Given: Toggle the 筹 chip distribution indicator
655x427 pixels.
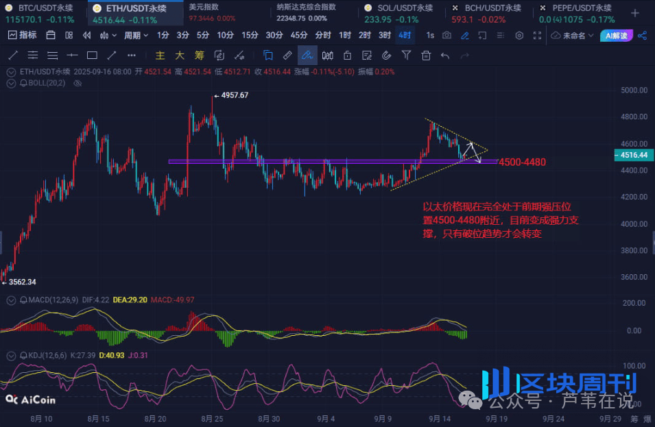Looking at the screenshot, I should (200, 56).
